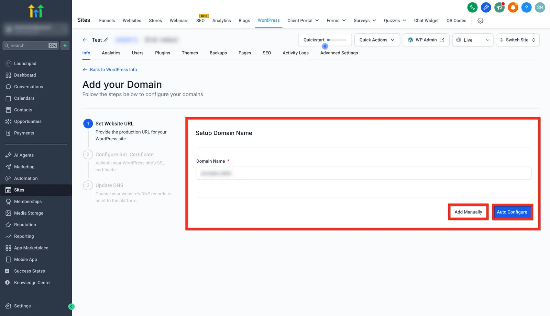
Task: Select the Users sub-tab
Action: pyautogui.click(x=137, y=53)
